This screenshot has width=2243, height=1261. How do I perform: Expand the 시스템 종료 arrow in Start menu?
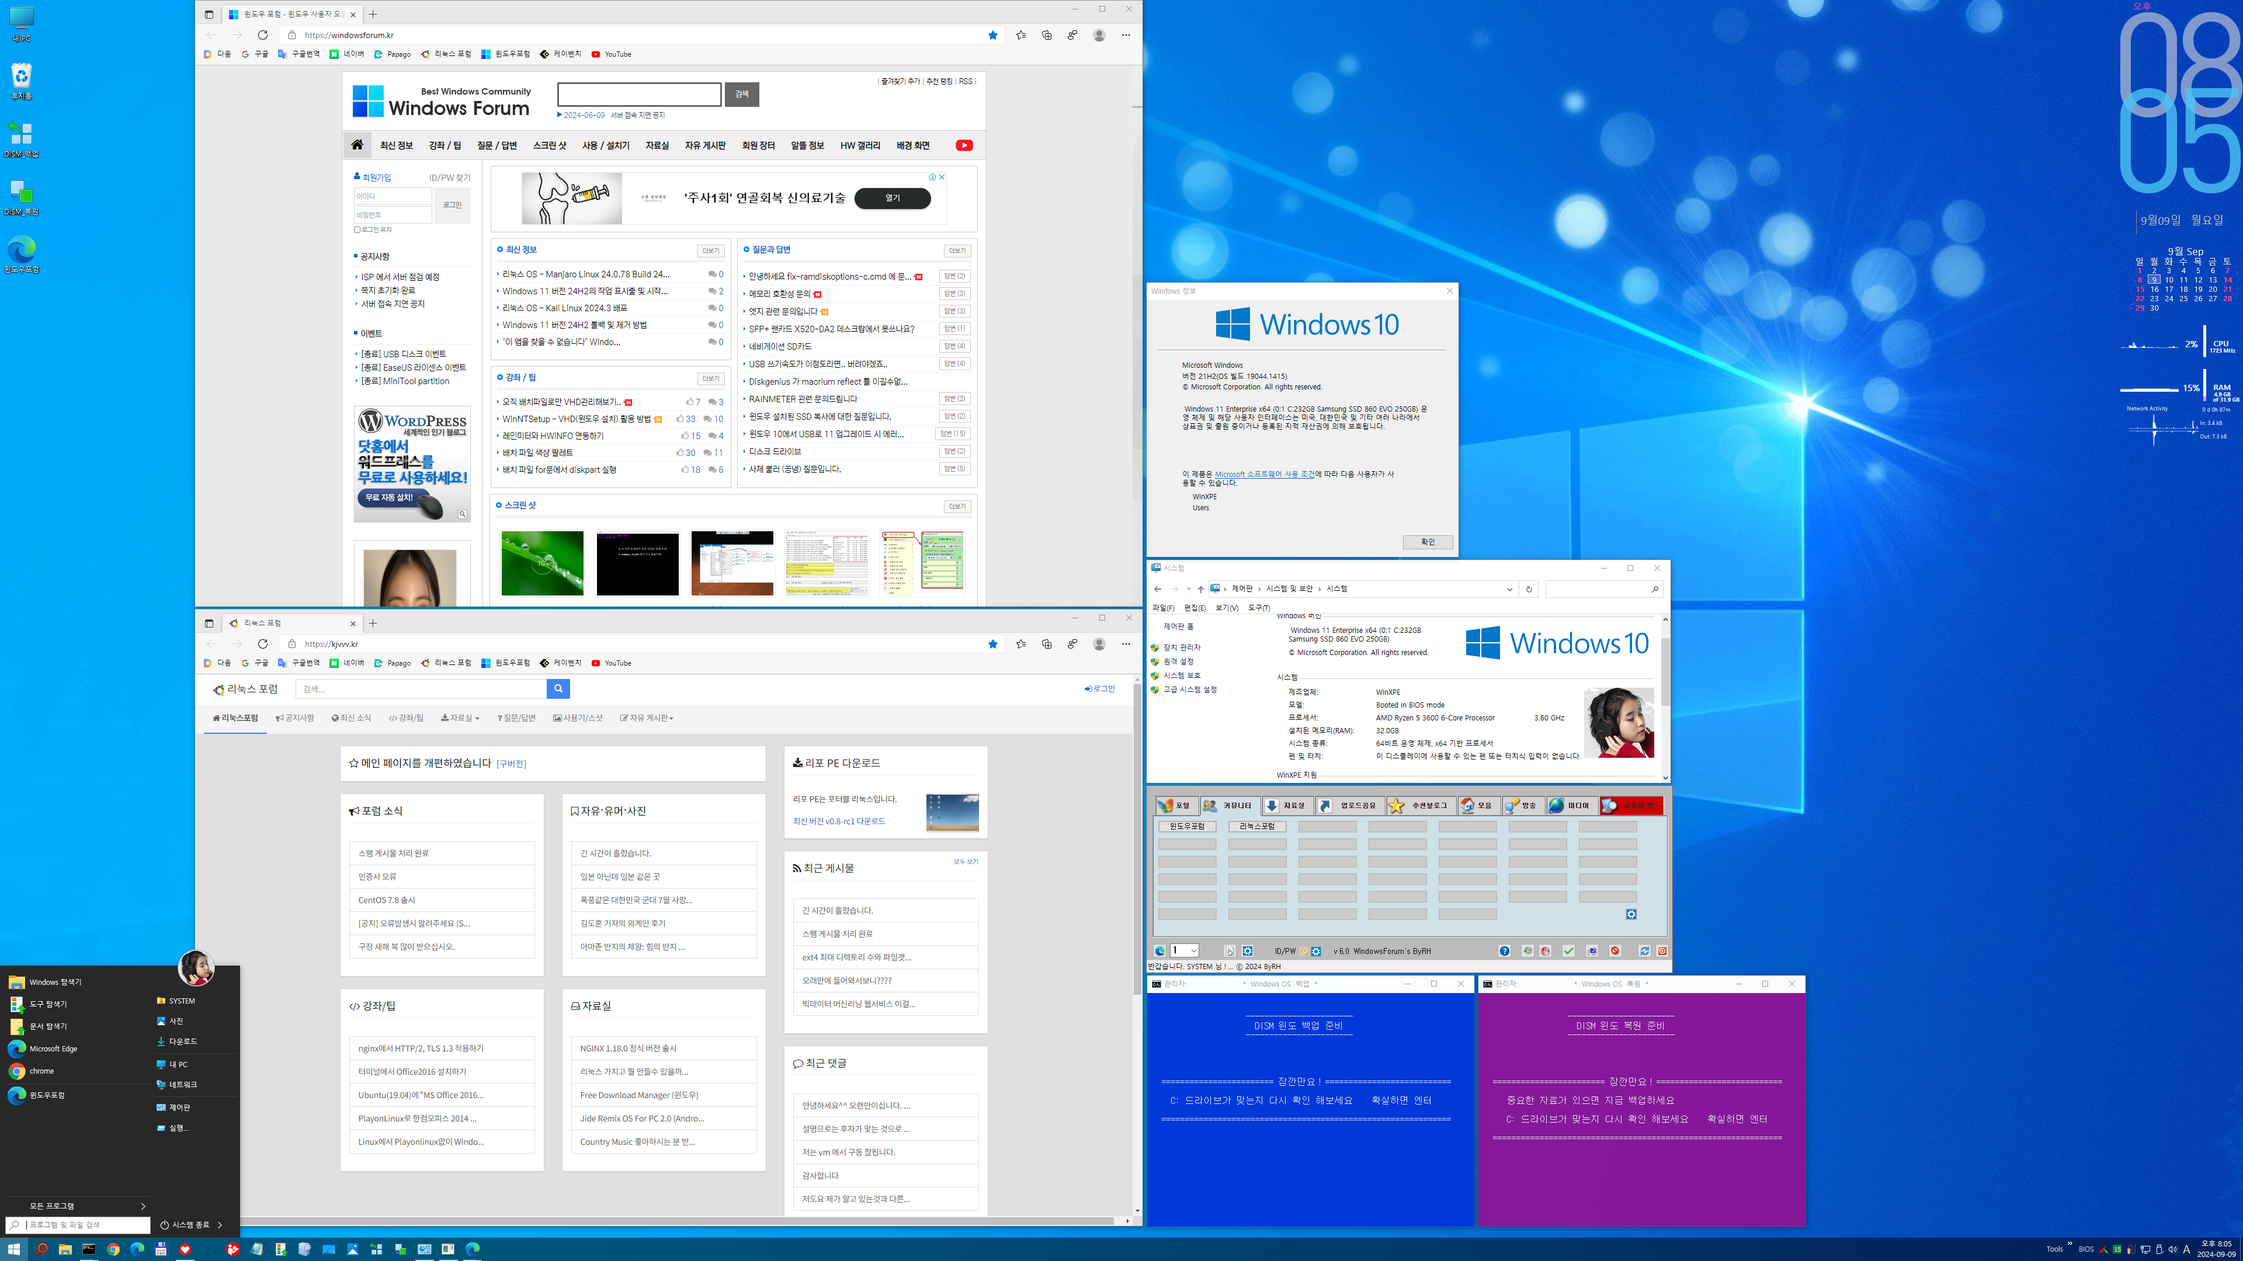(x=220, y=1224)
